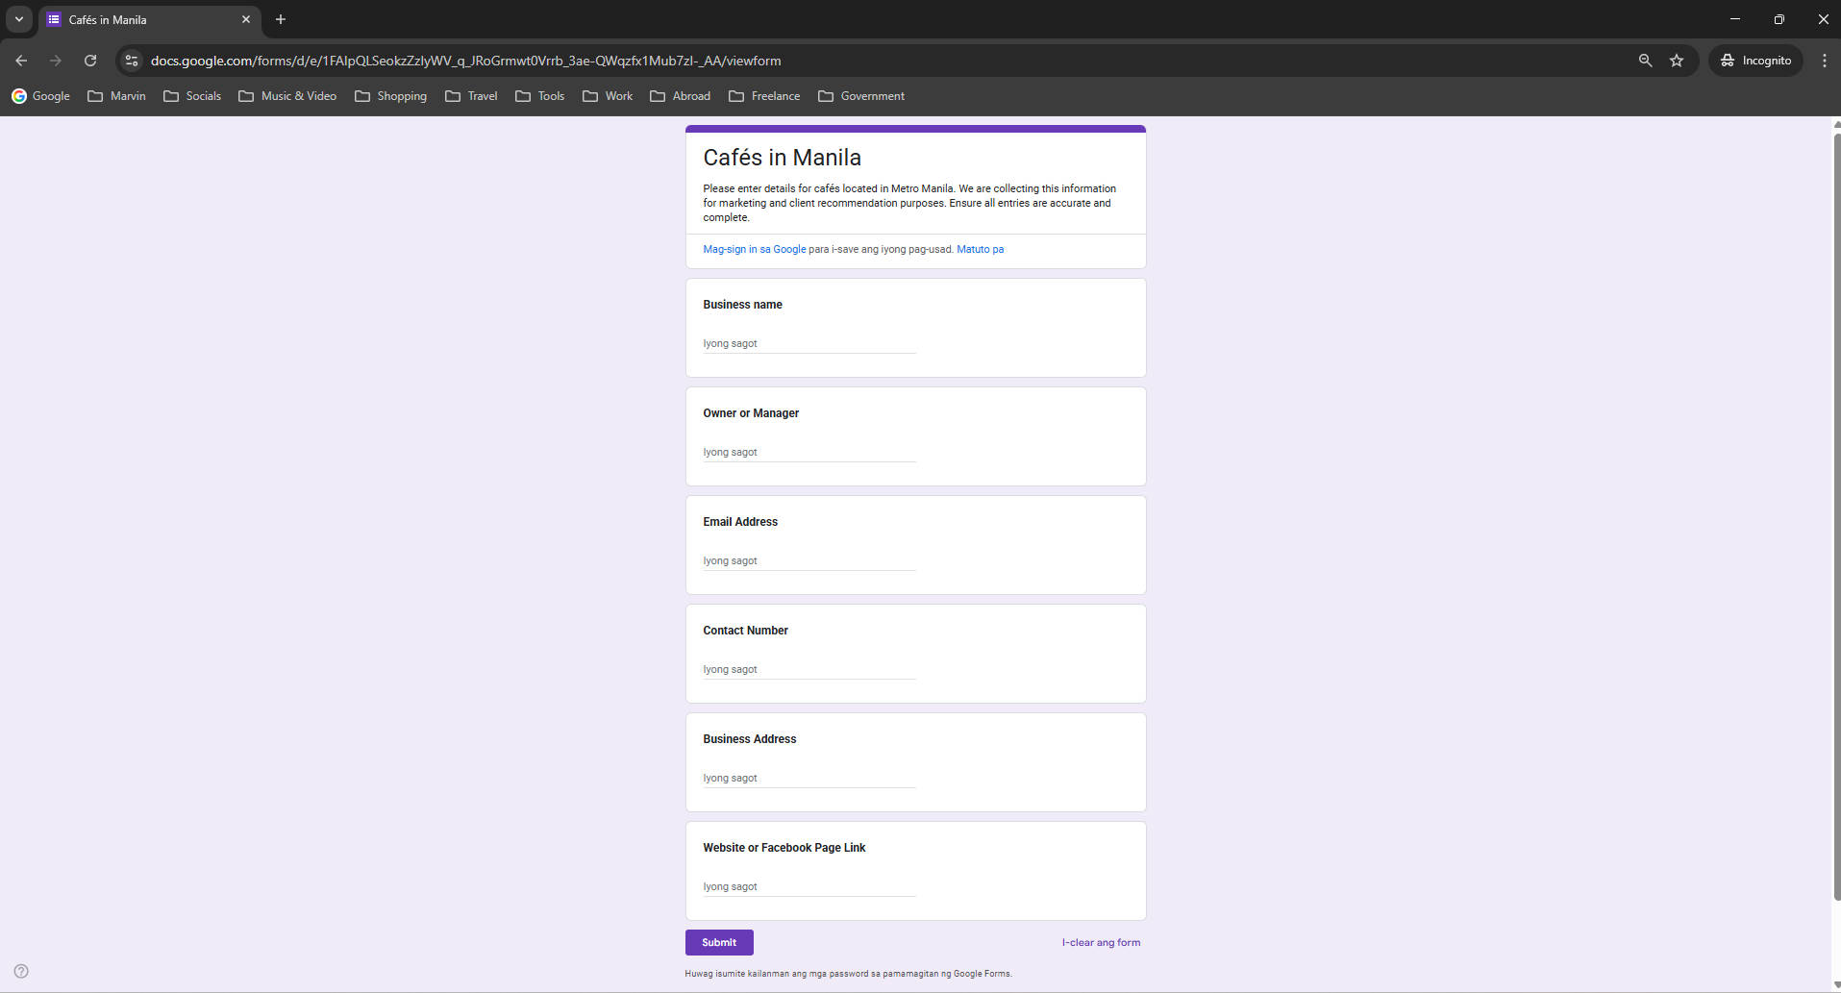This screenshot has width=1841, height=993.
Task: Focus the Contact Number answer field
Action: [809, 669]
